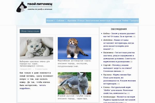Image resolution: width=155 pixels, height=103 pixels.
Task: Open discussion about ветеринары и корма для кошек
Action: coord(119,45)
